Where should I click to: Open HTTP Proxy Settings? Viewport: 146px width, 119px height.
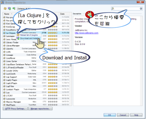[15, 109]
